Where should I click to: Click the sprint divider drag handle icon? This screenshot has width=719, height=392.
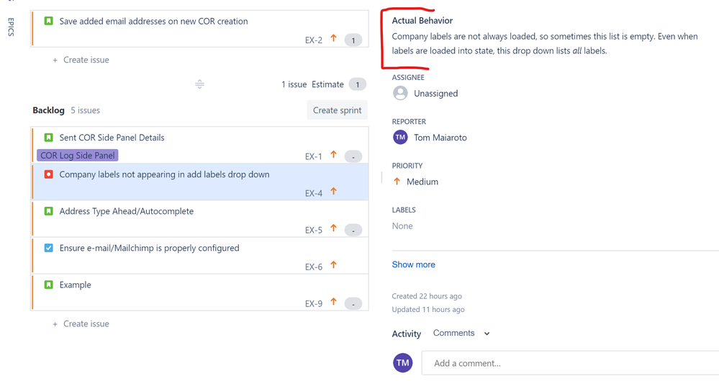(199, 84)
